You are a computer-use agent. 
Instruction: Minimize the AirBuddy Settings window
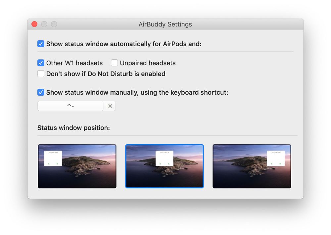click(x=44, y=24)
